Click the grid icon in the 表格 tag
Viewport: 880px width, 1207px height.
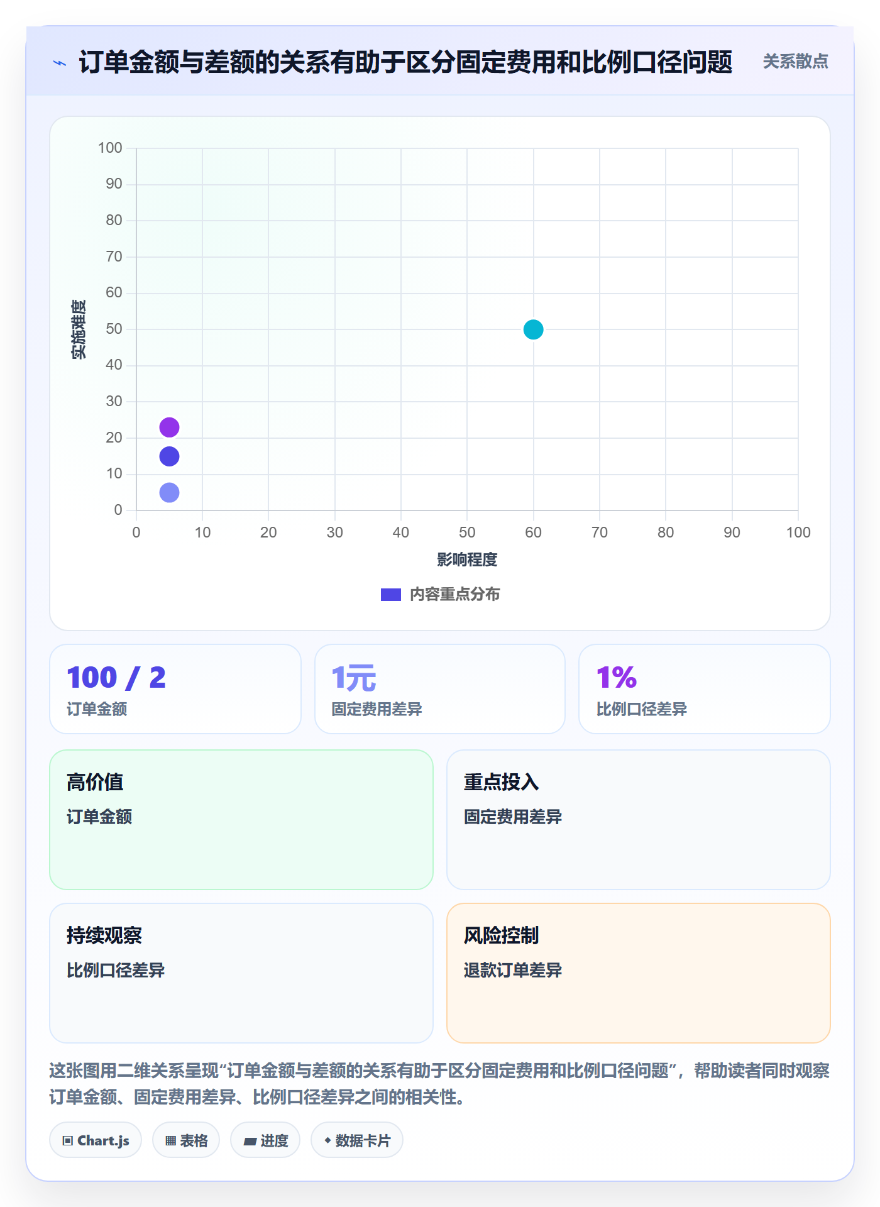pos(170,1141)
